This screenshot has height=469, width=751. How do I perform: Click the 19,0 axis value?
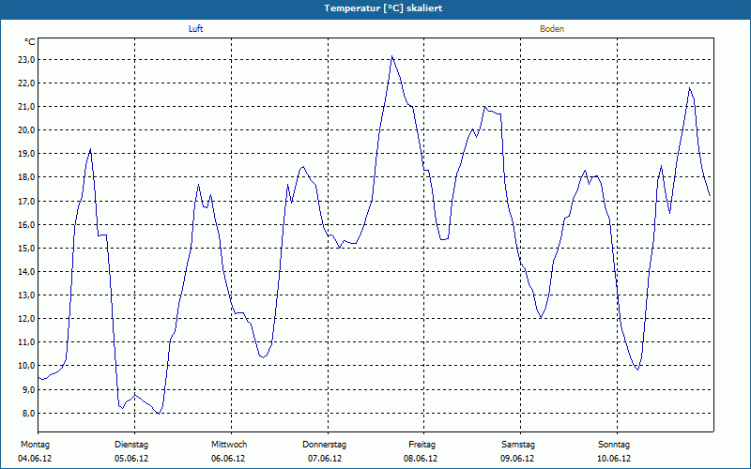point(26,154)
